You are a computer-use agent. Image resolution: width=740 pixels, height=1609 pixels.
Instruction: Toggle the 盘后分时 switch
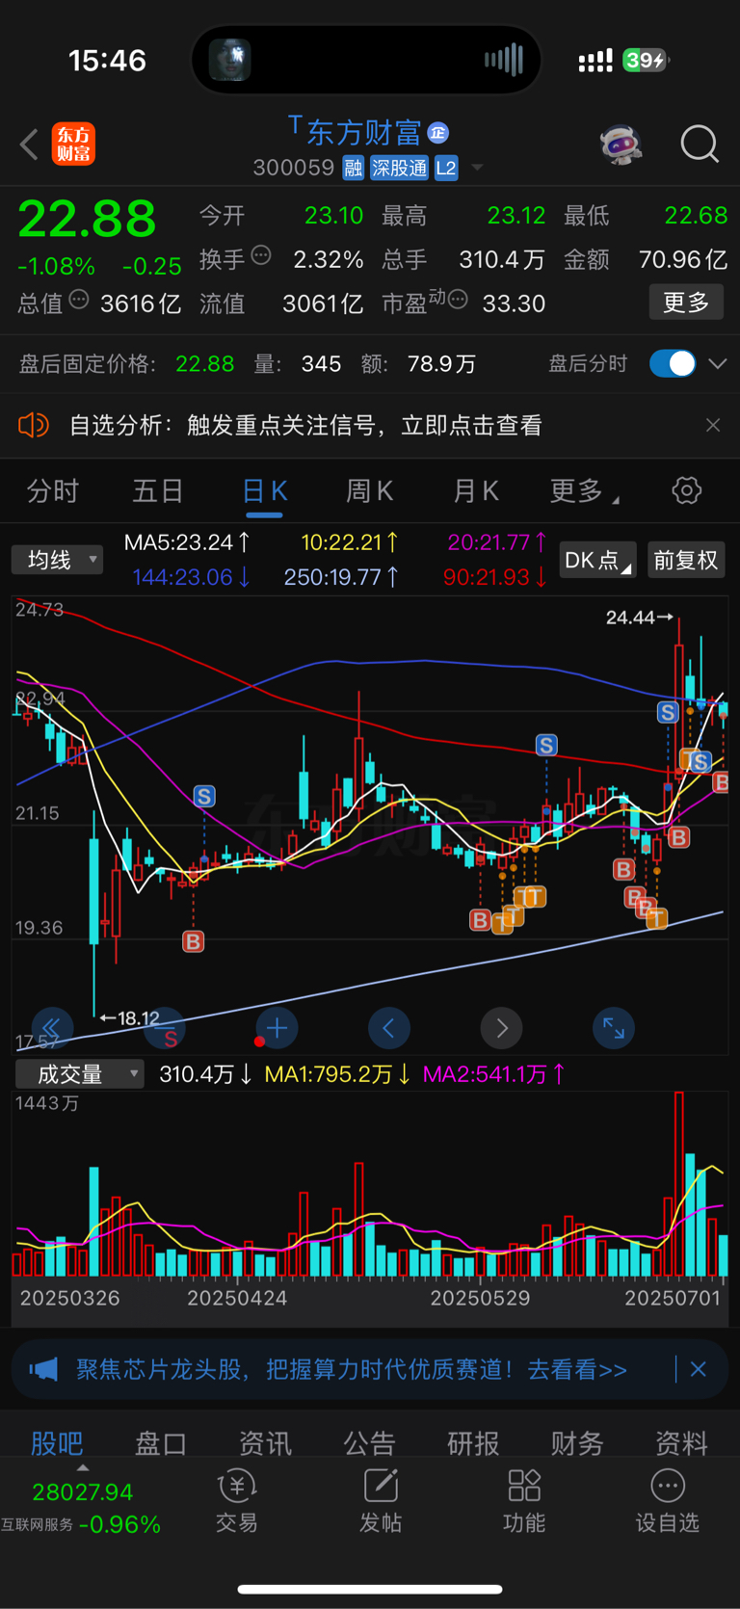[x=673, y=363]
